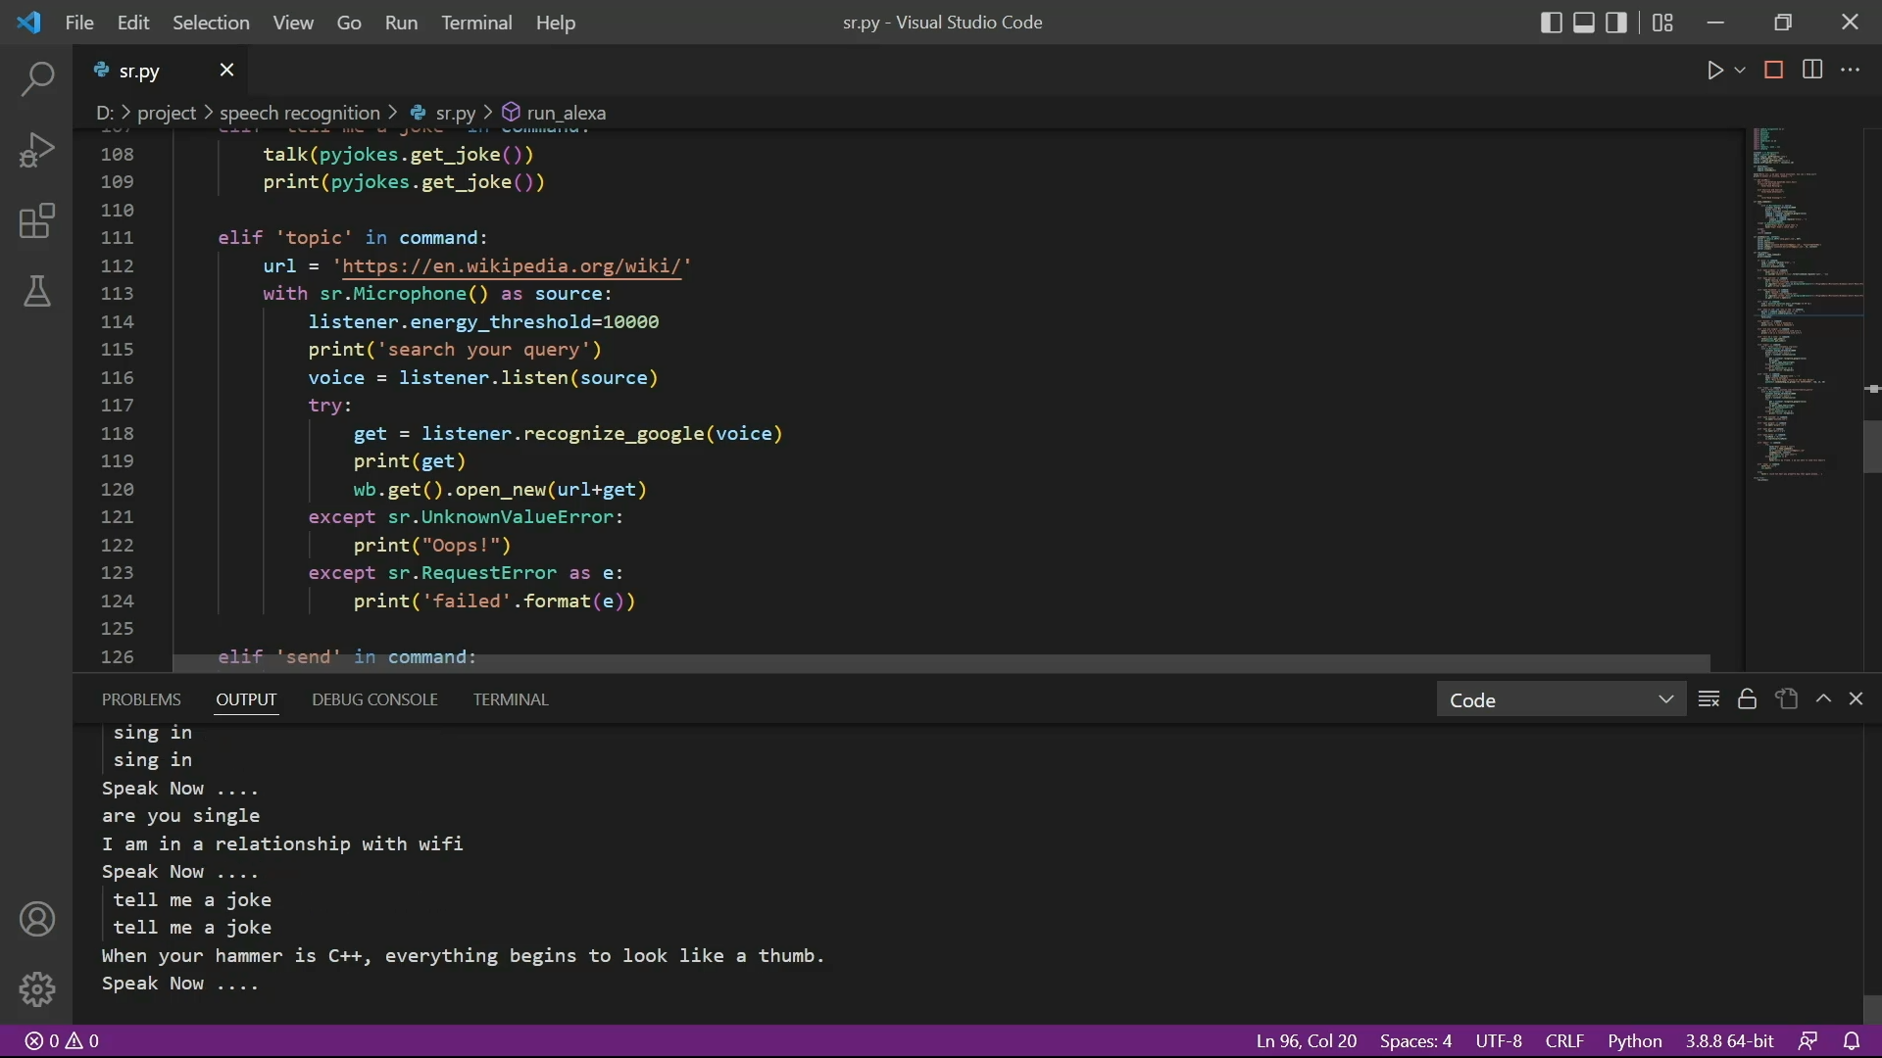
Task: Toggle output auto-scroll lock
Action: pos(1747,698)
